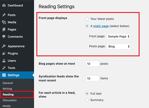Click the Tools wrench icon
This screenshot has height=108, width=149.
point(4,68)
